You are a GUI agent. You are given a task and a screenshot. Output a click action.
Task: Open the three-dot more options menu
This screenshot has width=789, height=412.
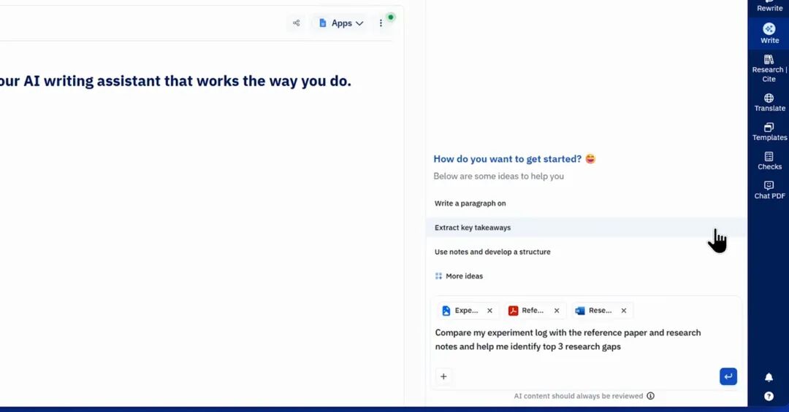click(381, 23)
